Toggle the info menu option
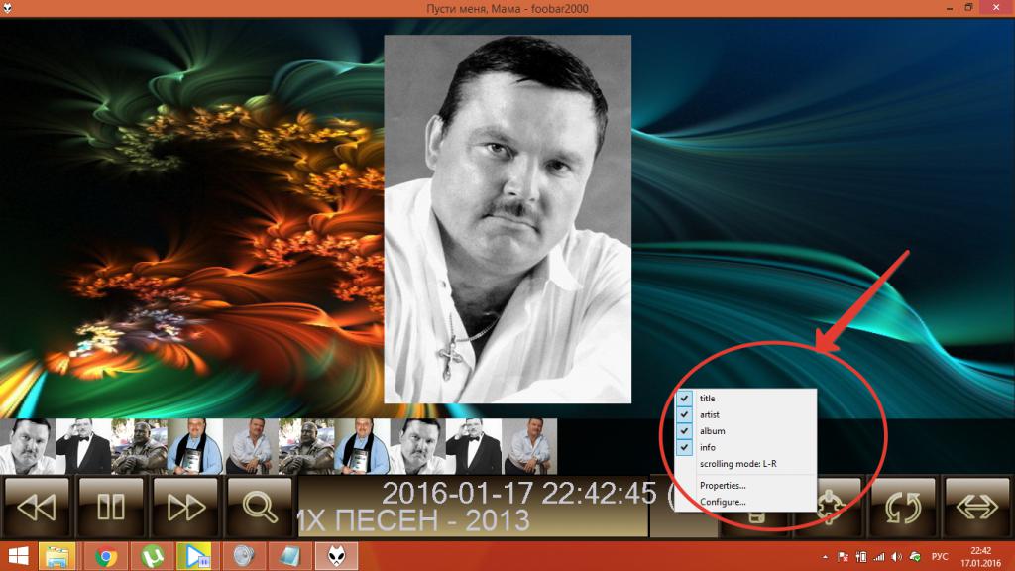 pos(707,448)
